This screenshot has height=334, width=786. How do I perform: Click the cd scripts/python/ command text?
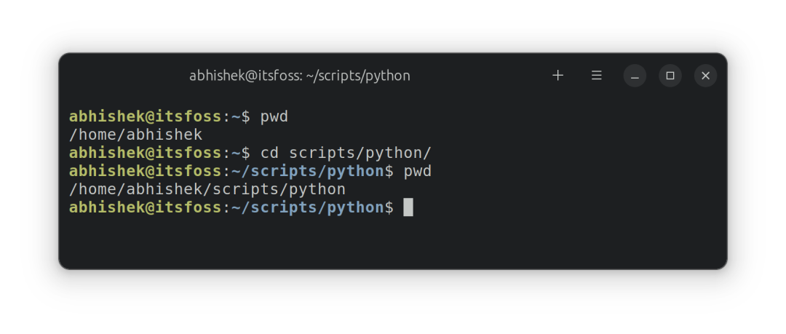[346, 153]
